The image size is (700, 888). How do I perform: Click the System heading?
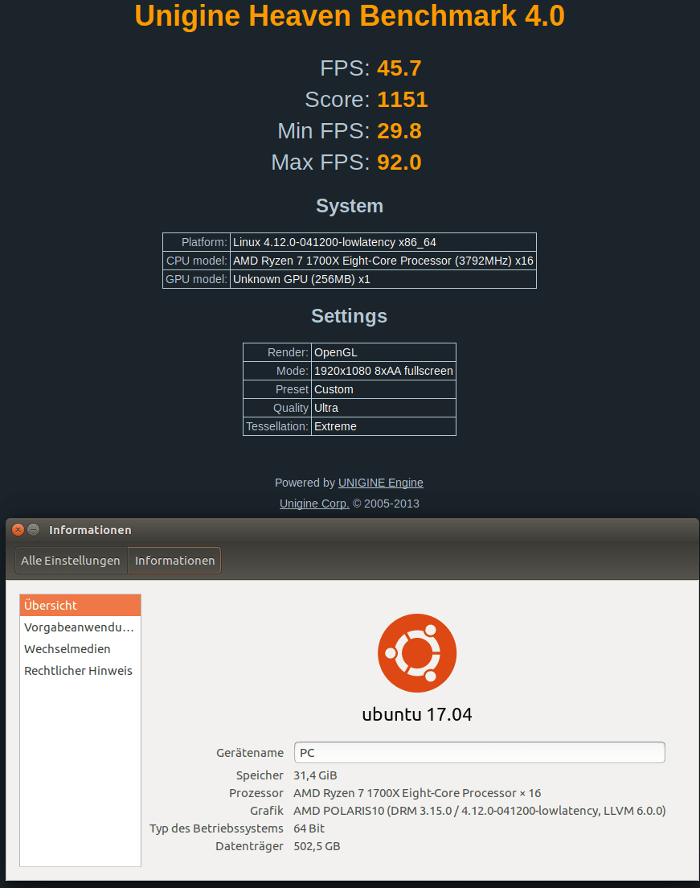pos(350,206)
